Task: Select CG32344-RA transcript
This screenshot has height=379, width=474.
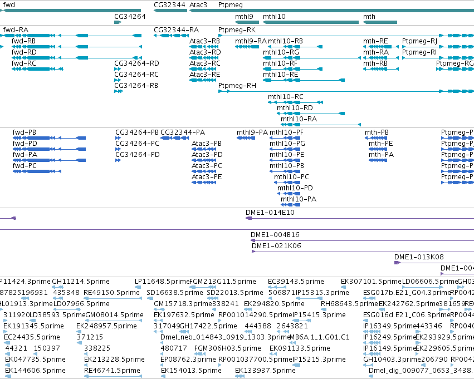Action: [x=171, y=36]
